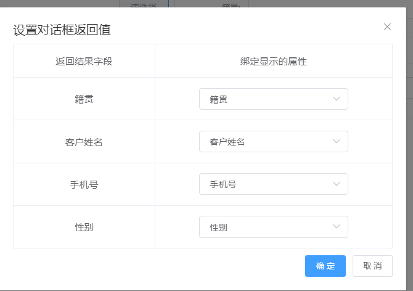Select the 籍贯 result field label cell

point(84,99)
